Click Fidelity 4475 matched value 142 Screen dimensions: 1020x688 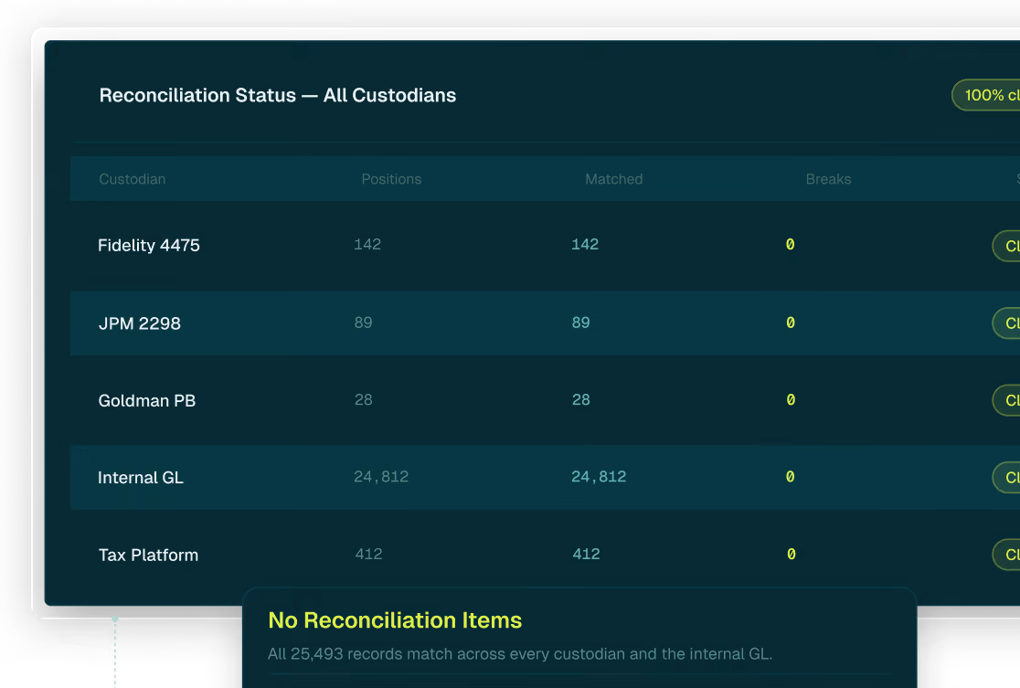[585, 245]
